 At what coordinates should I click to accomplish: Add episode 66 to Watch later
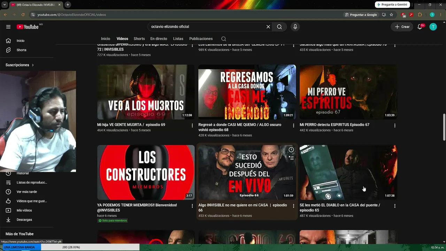tap(291, 150)
